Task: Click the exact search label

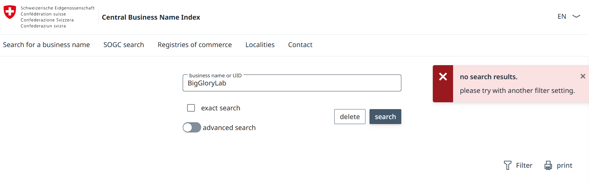Action: [x=220, y=108]
